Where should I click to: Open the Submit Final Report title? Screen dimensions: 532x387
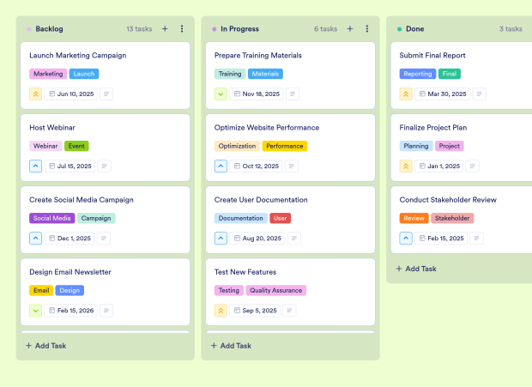(432, 55)
